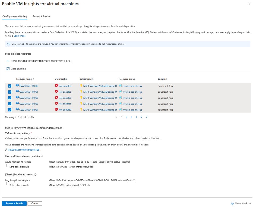Switch to the Review + Enable tab
Image resolution: width=253 pixels, height=207 pixels.
coord(41,16)
